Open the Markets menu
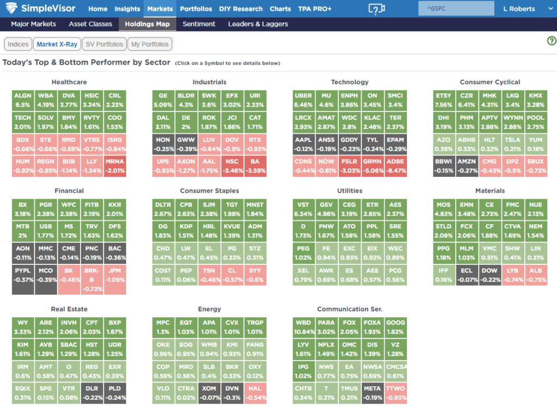Screen dimensions: 557x408 tap(160, 9)
